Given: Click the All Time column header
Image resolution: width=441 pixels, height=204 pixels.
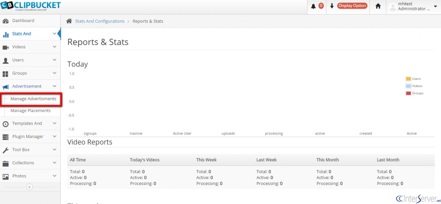Looking at the screenshot, I should coord(78,160).
